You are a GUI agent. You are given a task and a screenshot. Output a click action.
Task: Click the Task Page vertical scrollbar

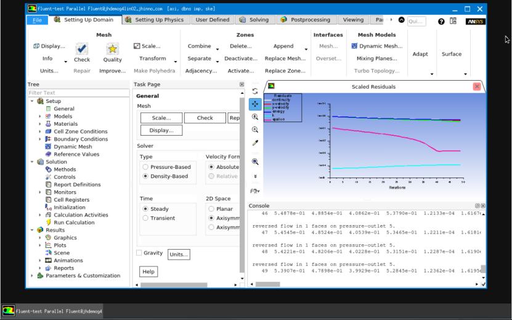[x=242, y=186]
